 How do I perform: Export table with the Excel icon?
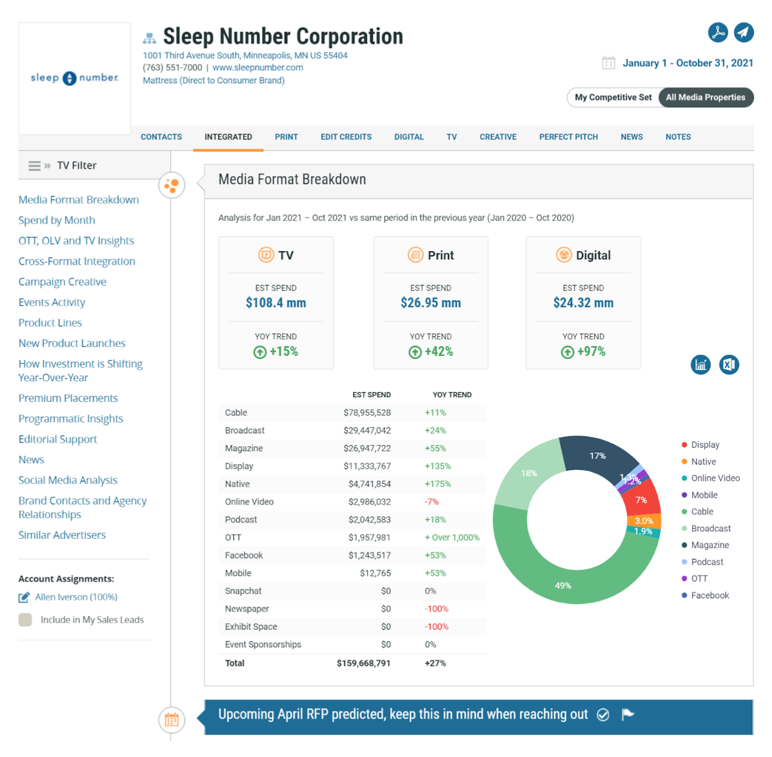[729, 365]
